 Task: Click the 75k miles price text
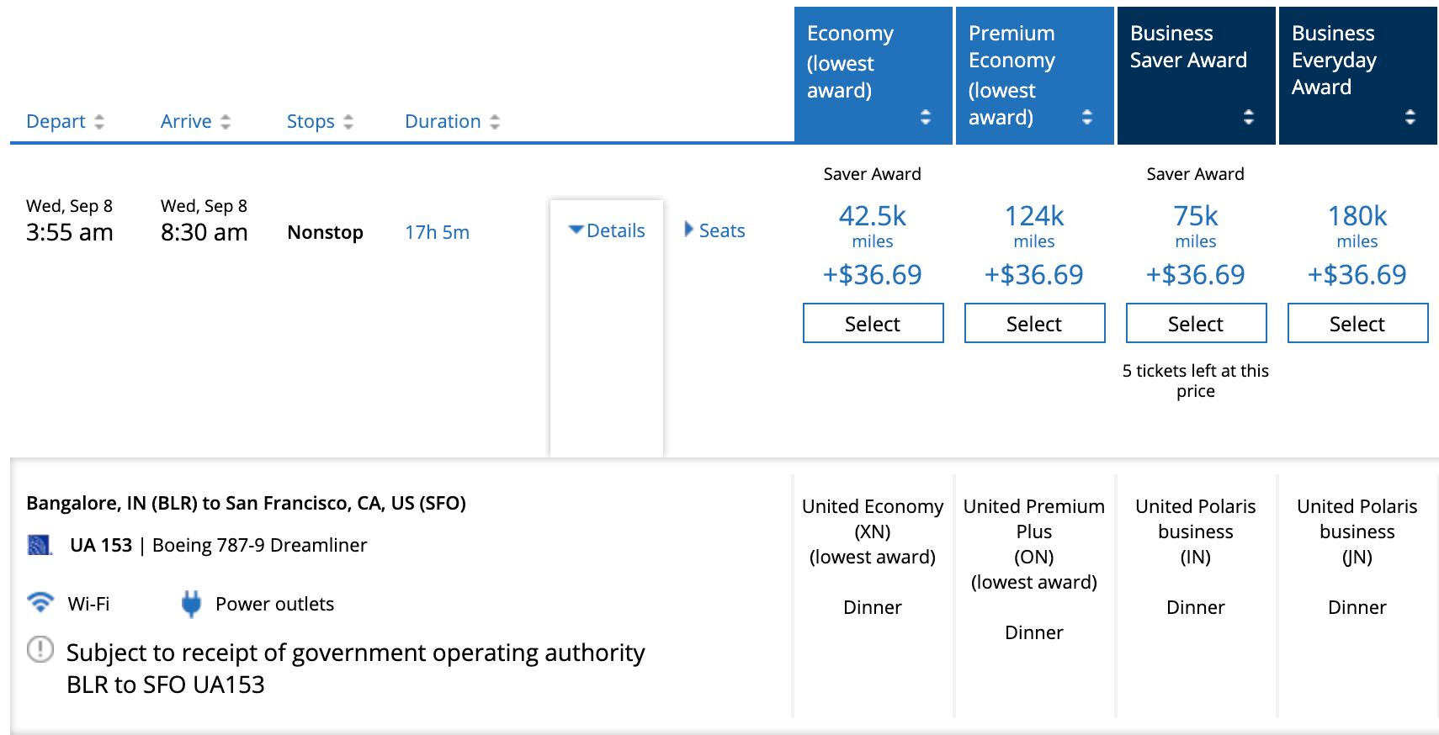click(x=1196, y=217)
